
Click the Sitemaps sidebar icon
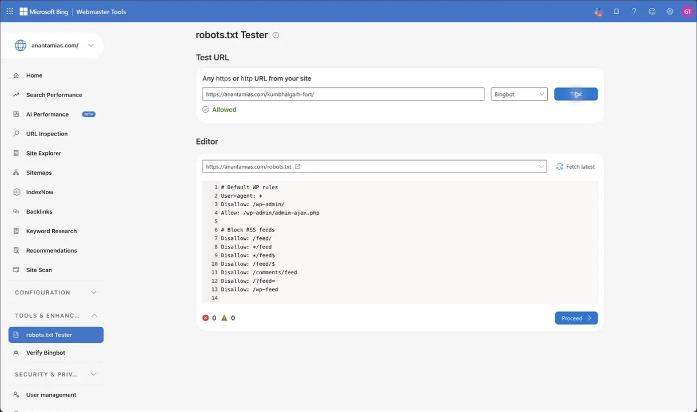pos(16,173)
